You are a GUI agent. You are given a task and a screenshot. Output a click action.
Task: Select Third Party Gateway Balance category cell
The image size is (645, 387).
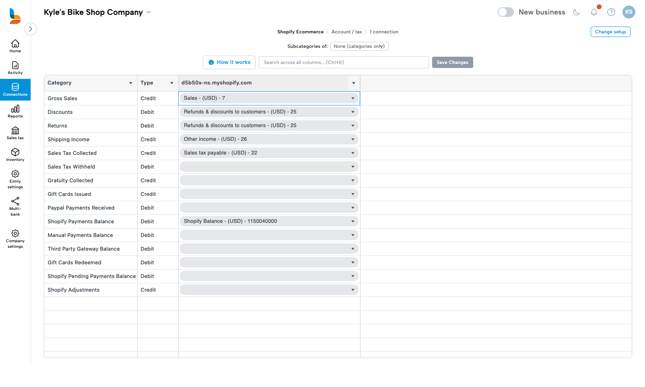point(91,249)
